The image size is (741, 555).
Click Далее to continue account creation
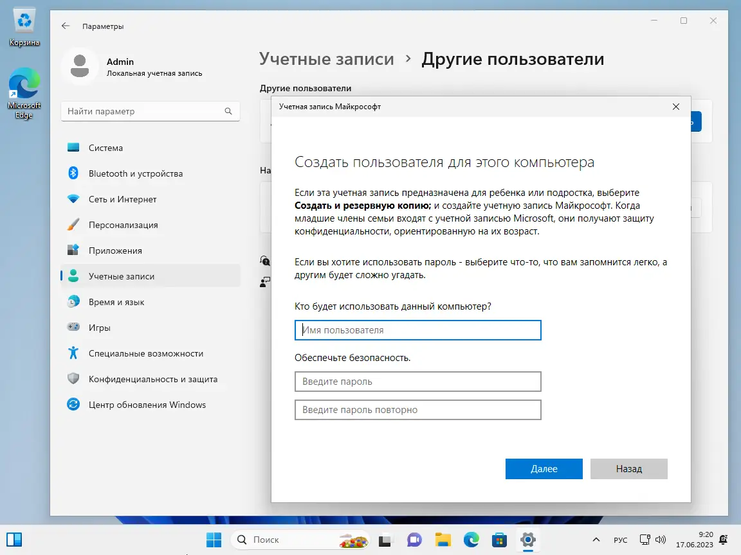click(x=544, y=469)
